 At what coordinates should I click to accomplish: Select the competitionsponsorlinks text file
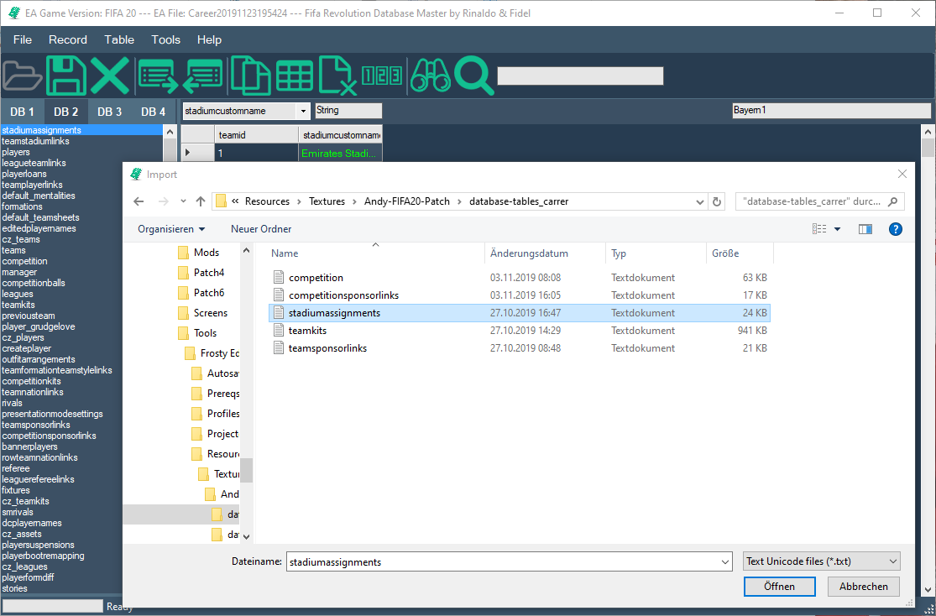343,295
